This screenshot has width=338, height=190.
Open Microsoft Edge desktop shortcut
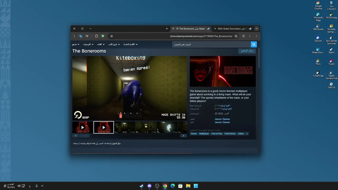[x=318, y=17]
